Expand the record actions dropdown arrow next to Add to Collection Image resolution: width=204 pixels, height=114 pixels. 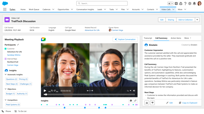197,20
